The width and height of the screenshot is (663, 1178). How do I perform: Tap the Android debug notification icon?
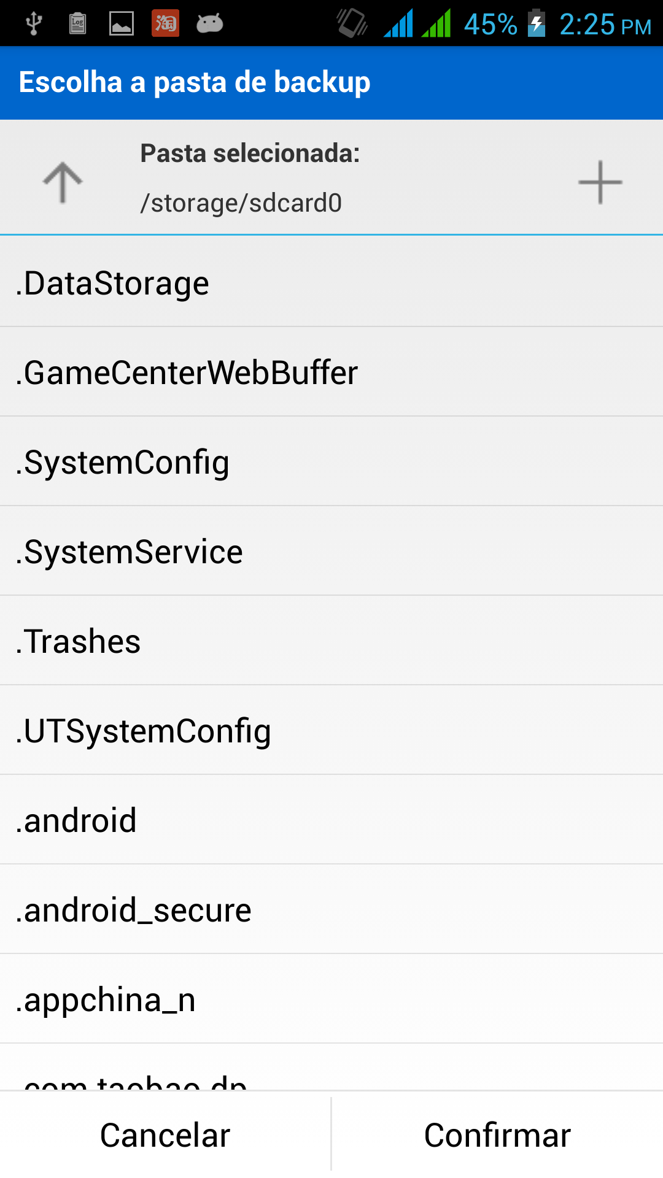pos(209,24)
